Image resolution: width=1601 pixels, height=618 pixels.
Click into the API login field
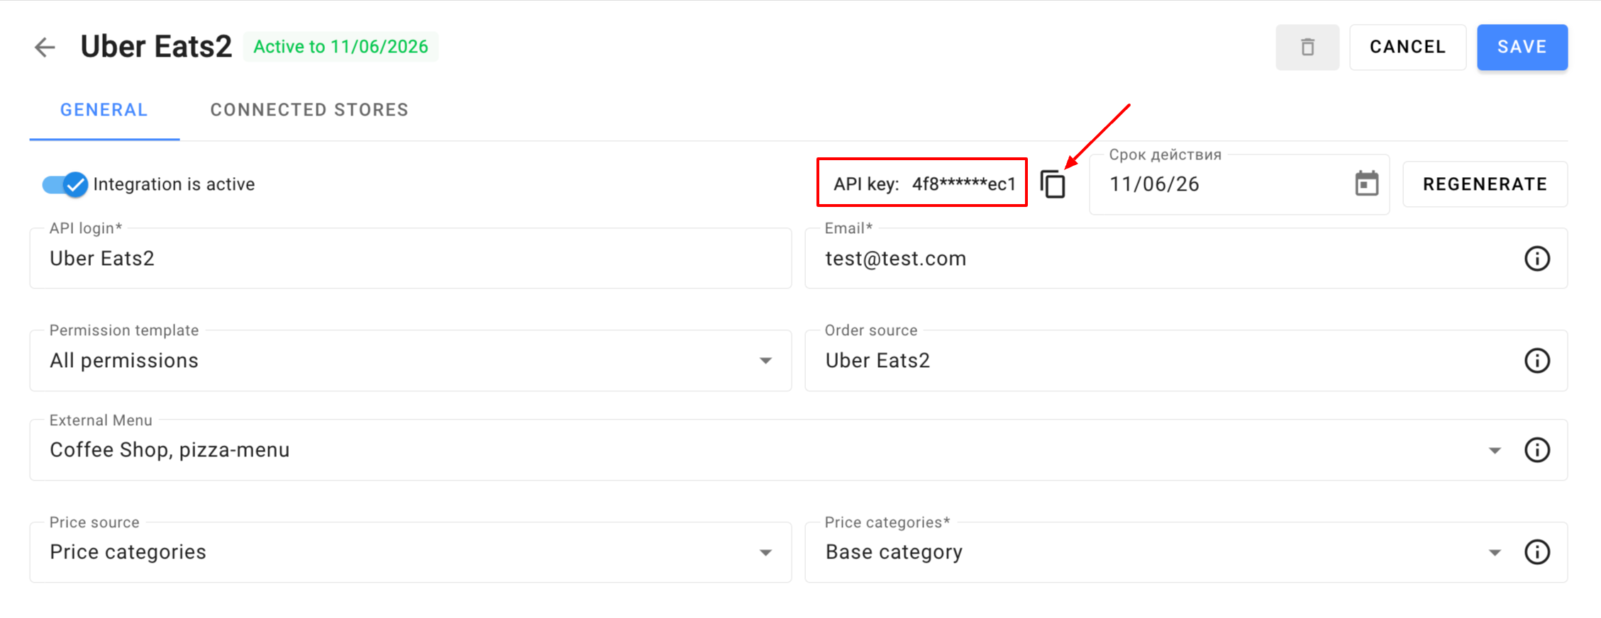coord(410,259)
